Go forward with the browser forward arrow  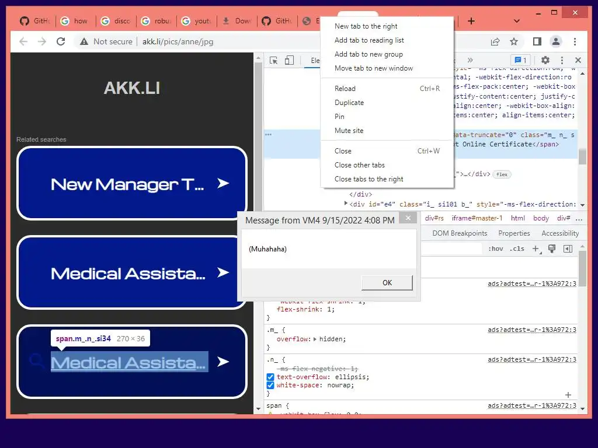click(x=42, y=41)
